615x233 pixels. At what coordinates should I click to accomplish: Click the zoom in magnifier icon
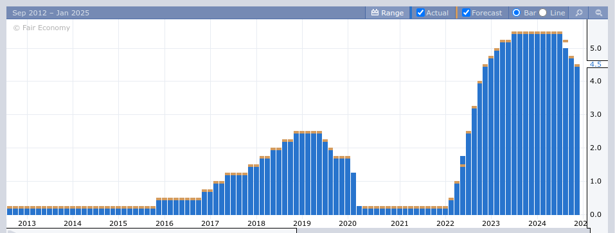578,13
